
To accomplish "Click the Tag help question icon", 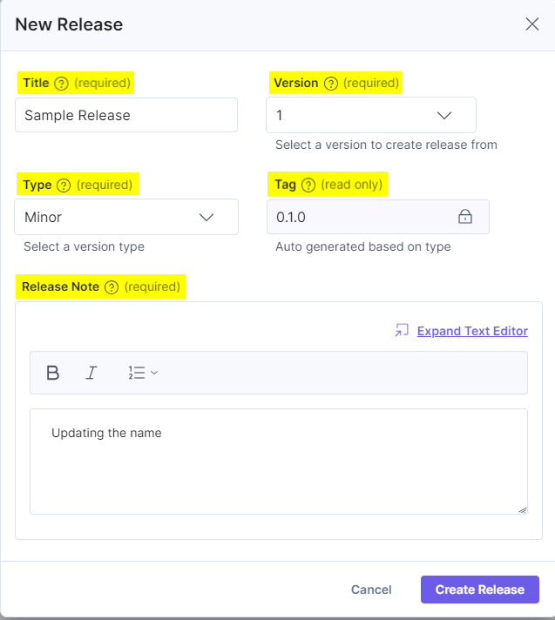I will (308, 185).
